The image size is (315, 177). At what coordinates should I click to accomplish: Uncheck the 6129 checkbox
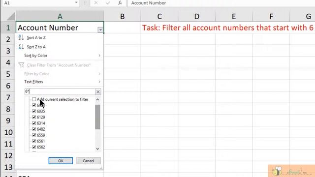pos(34,117)
